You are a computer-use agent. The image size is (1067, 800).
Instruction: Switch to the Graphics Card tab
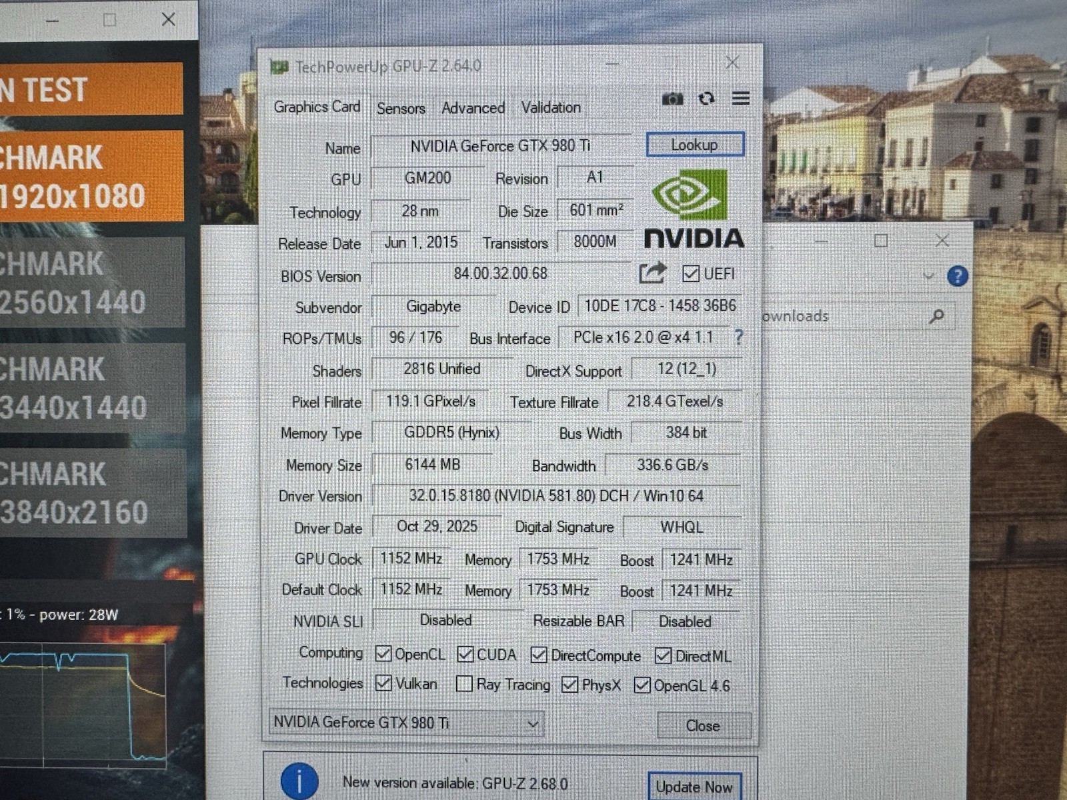pyautogui.click(x=317, y=107)
